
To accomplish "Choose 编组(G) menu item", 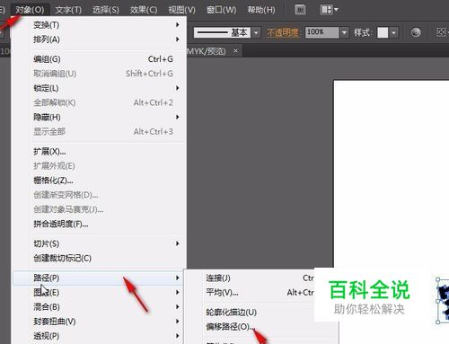I will point(99,59).
